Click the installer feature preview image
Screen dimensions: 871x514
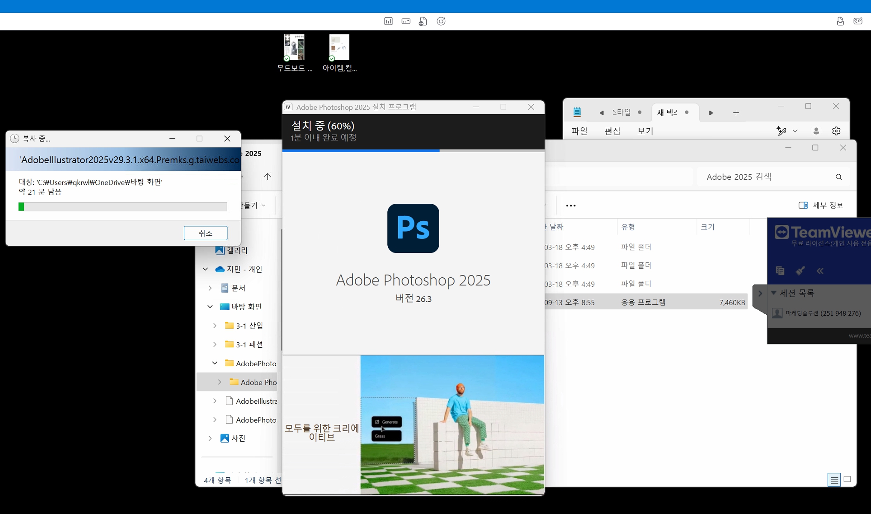[x=452, y=425]
